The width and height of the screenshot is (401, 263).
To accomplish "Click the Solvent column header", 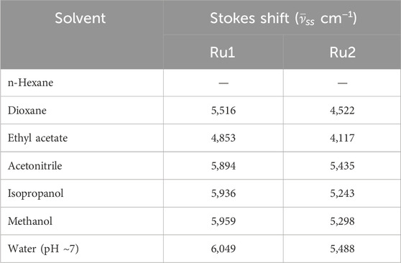I will (x=80, y=18).
